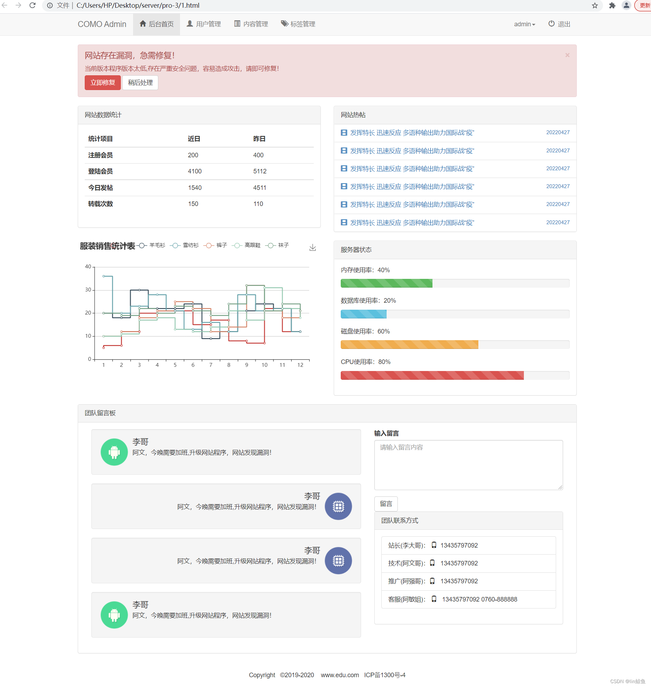Click the film icon of second hot post
The image size is (651, 687).
point(344,151)
